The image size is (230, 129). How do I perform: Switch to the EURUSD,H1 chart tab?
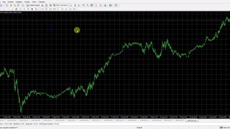click(x=24, y=120)
